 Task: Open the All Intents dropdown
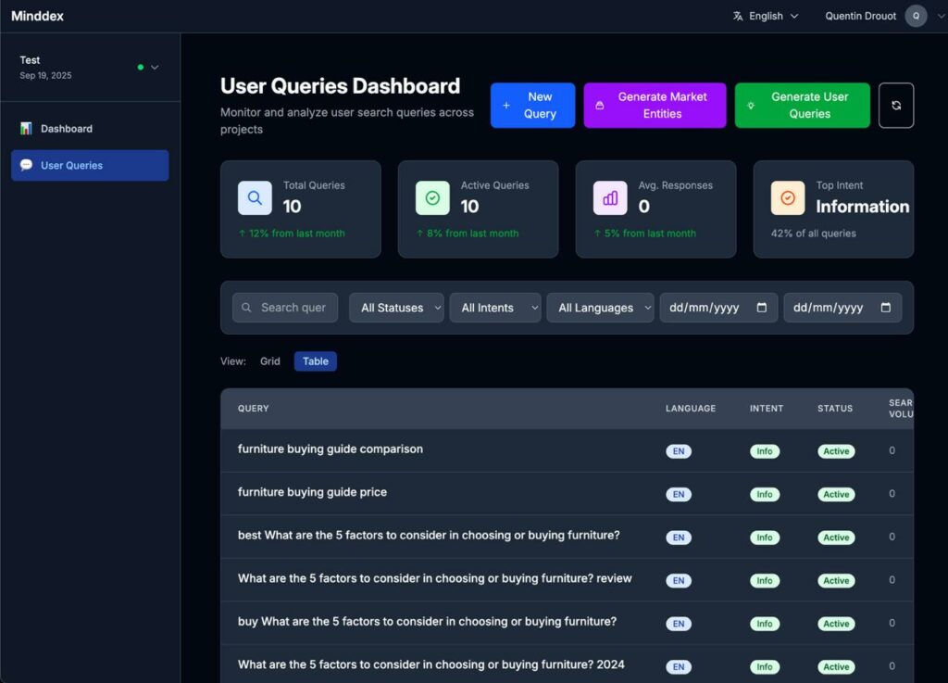pos(495,308)
